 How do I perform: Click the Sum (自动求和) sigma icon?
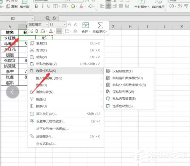[x=100, y=25]
